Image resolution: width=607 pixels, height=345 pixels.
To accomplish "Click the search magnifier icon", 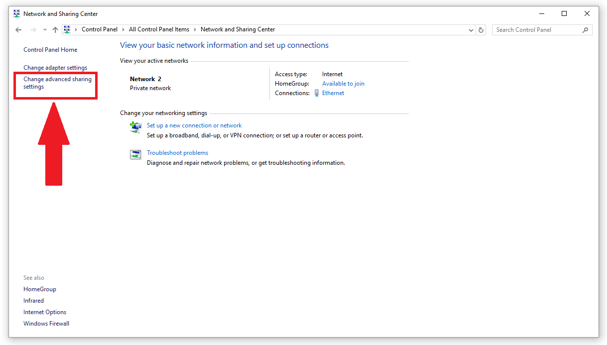I will tap(586, 30).
